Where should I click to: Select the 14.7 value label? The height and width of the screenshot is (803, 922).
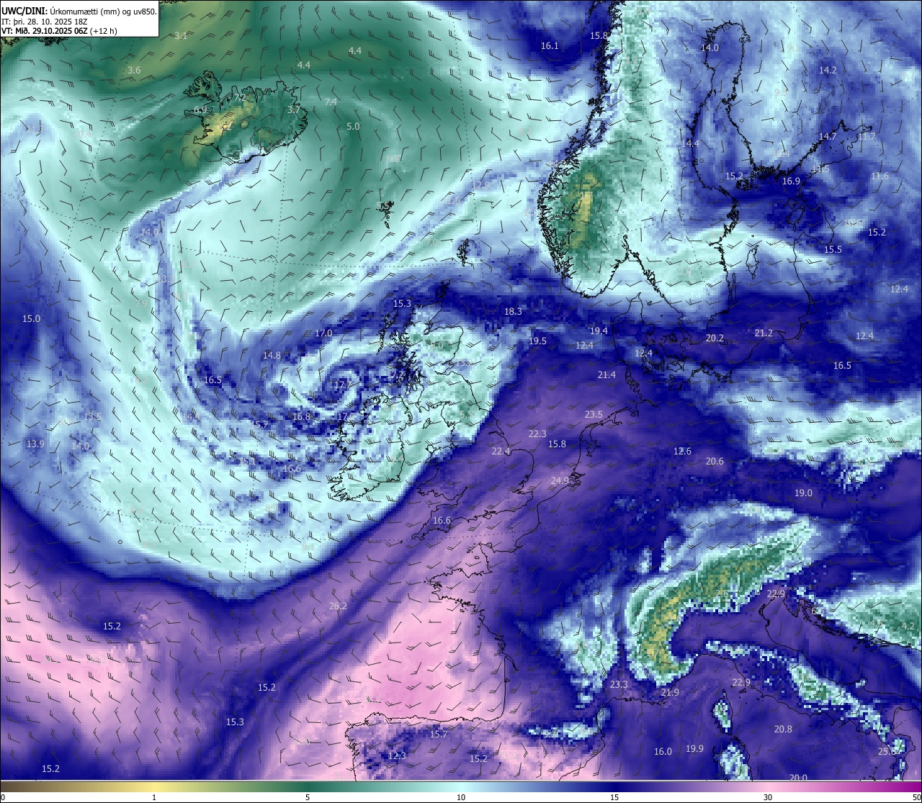tap(827, 136)
